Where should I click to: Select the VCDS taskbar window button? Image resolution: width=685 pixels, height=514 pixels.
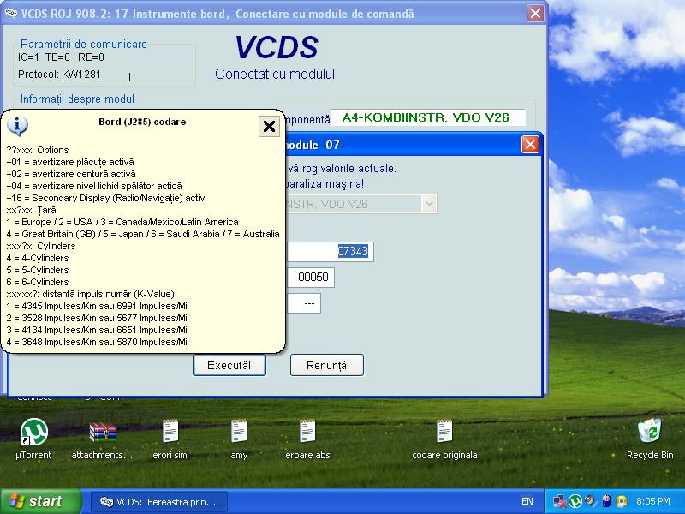point(160,501)
